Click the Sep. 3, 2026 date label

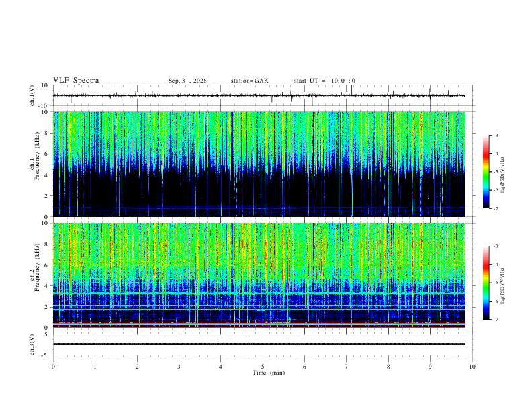[187, 81]
